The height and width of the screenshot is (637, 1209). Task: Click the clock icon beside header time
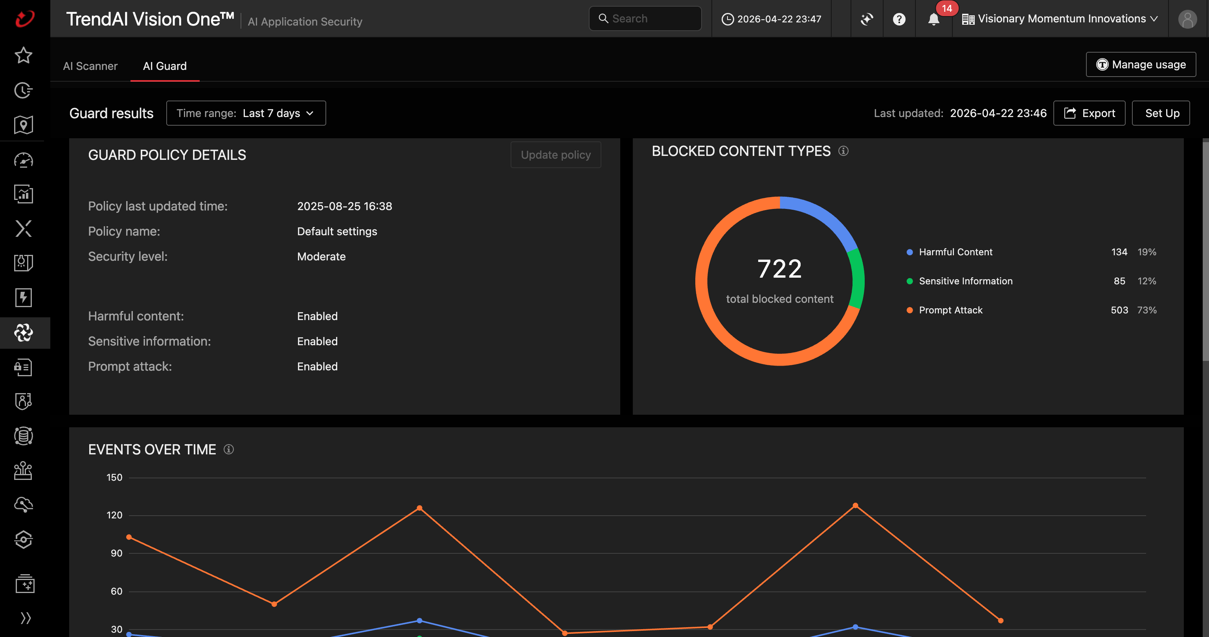pyautogui.click(x=727, y=19)
